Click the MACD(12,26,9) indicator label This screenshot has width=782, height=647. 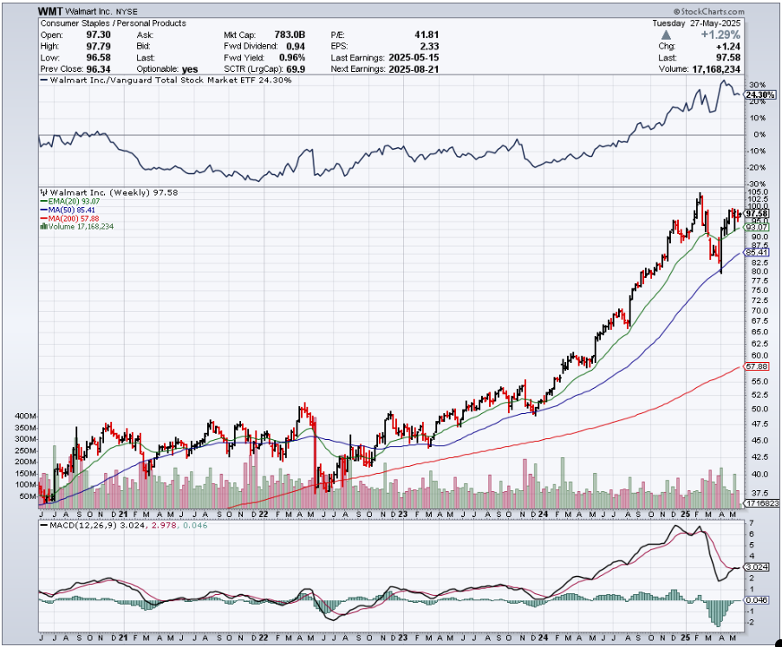click(x=82, y=526)
